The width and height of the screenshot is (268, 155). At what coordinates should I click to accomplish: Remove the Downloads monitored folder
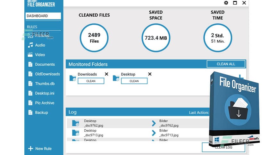coord(106,74)
